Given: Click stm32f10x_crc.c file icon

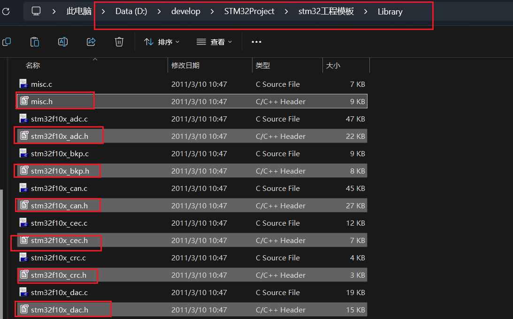Looking at the screenshot, I should coord(23,257).
